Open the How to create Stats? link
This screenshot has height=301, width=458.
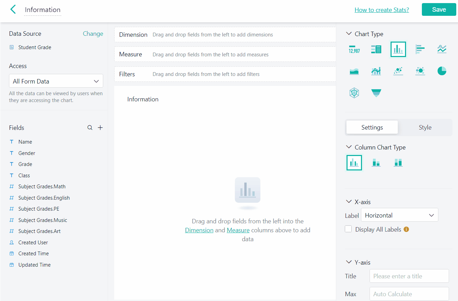pyautogui.click(x=382, y=10)
